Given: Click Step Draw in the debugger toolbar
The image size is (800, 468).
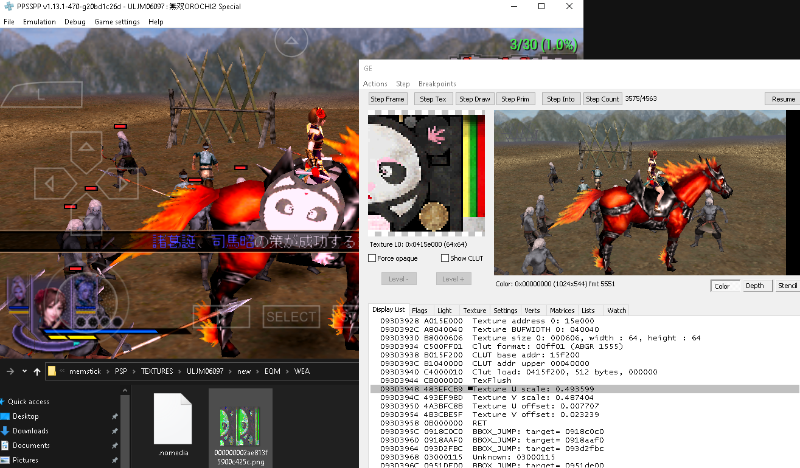Looking at the screenshot, I should [x=475, y=98].
